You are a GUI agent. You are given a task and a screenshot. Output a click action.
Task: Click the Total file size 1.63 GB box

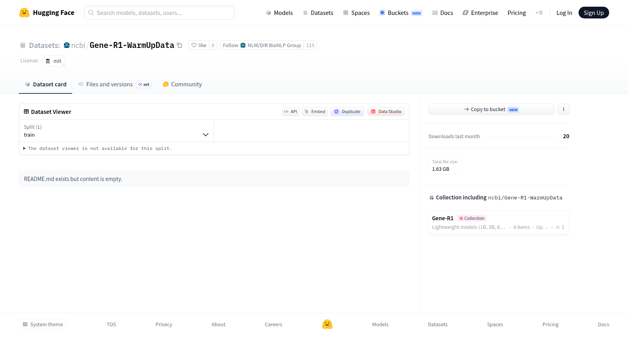[x=445, y=165]
